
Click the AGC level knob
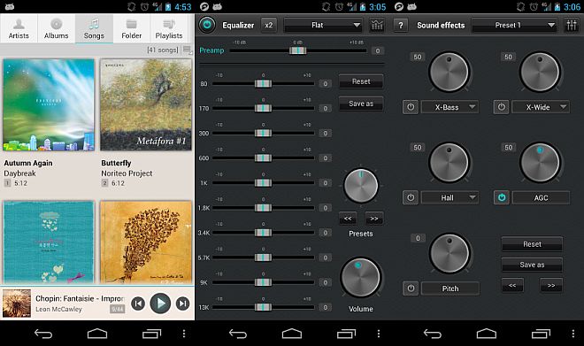540,163
